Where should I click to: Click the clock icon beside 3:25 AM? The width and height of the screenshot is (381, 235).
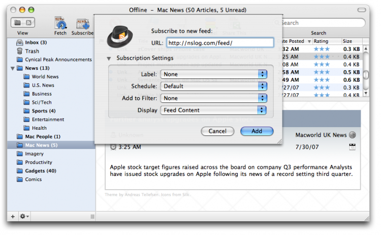coord(113,147)
